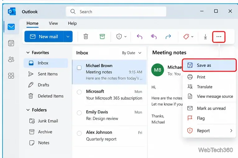
Task: Click the red tag categorize icon
Action: pyautogui.click(x=186, y=37)
